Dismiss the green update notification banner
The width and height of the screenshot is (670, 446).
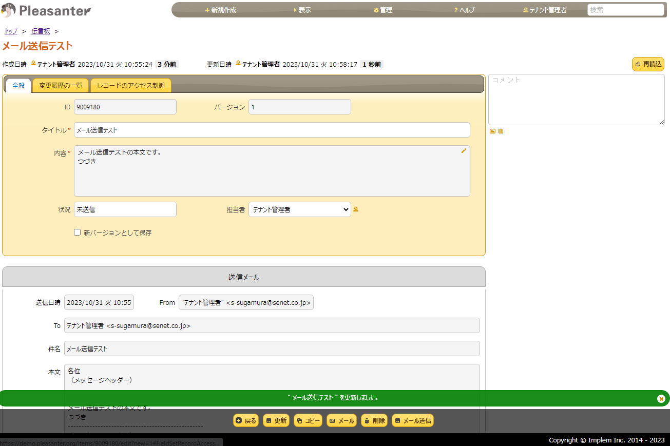pos(661,398)
